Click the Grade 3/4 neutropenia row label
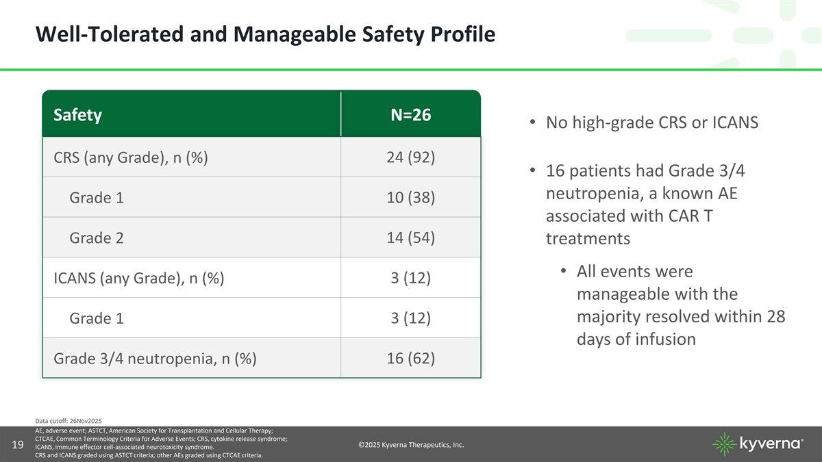Image resolution: width=822 pixels, height=462 pixels. tap(155, 359)
